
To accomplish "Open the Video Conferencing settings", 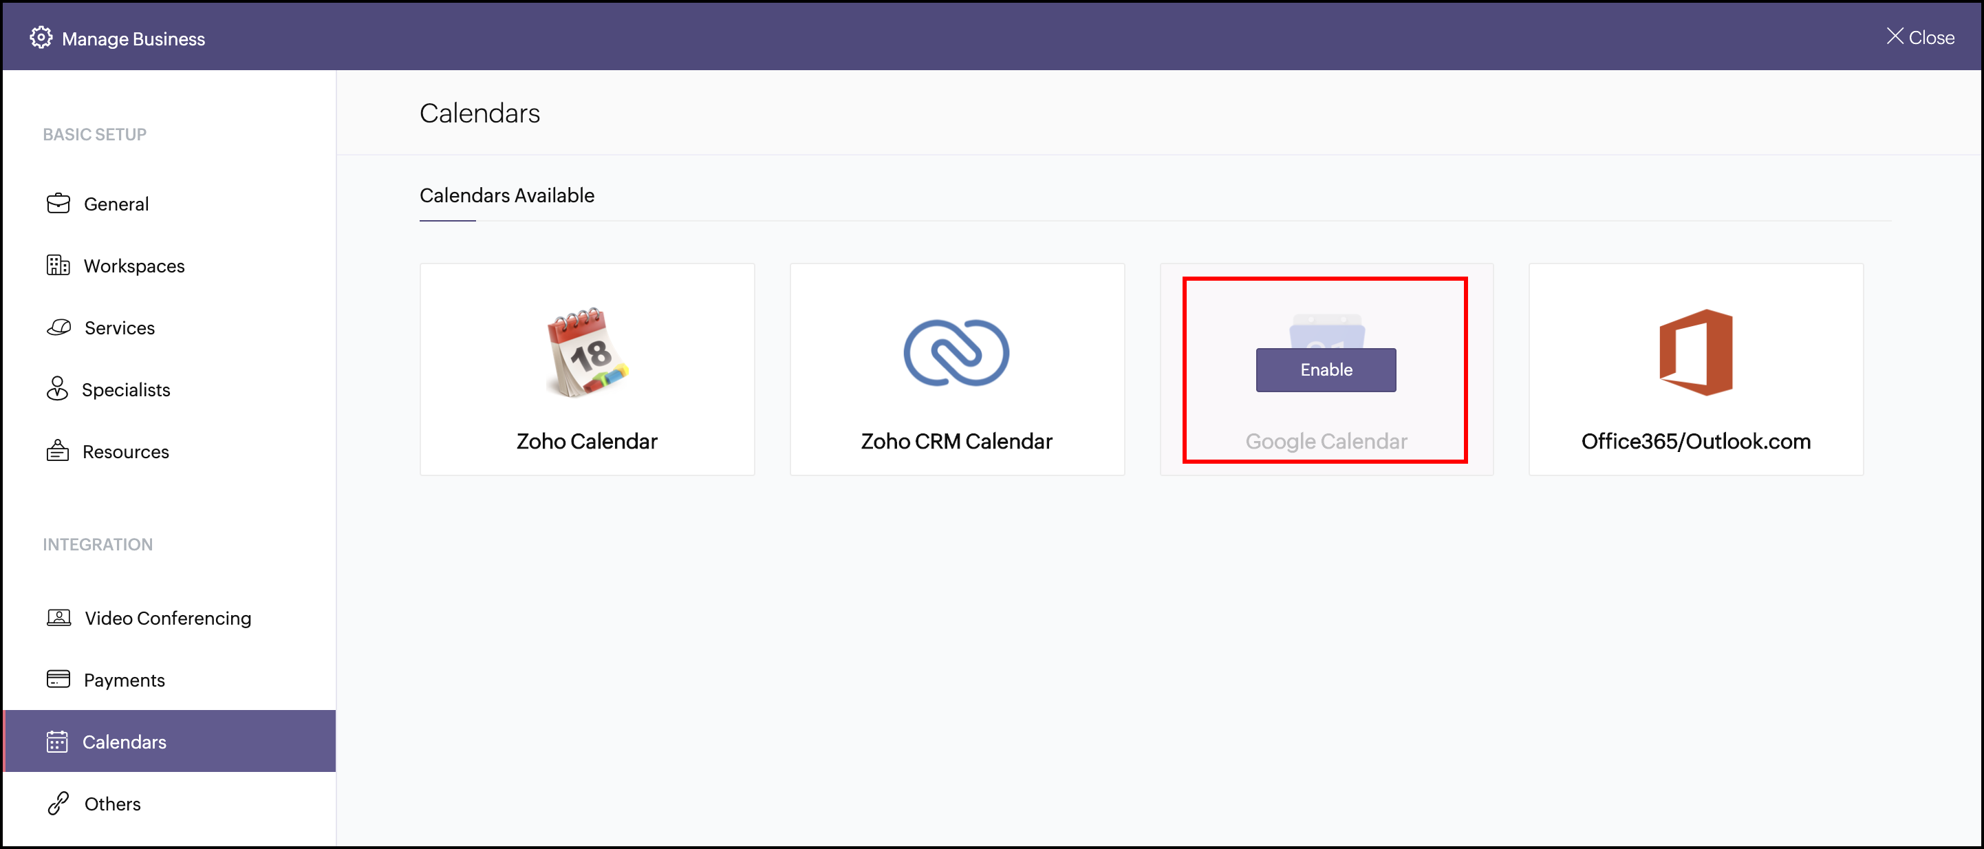I will pyautogui.click(x=167, y=618).
